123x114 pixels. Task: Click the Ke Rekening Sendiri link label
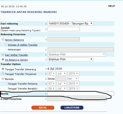click(17, 60)
